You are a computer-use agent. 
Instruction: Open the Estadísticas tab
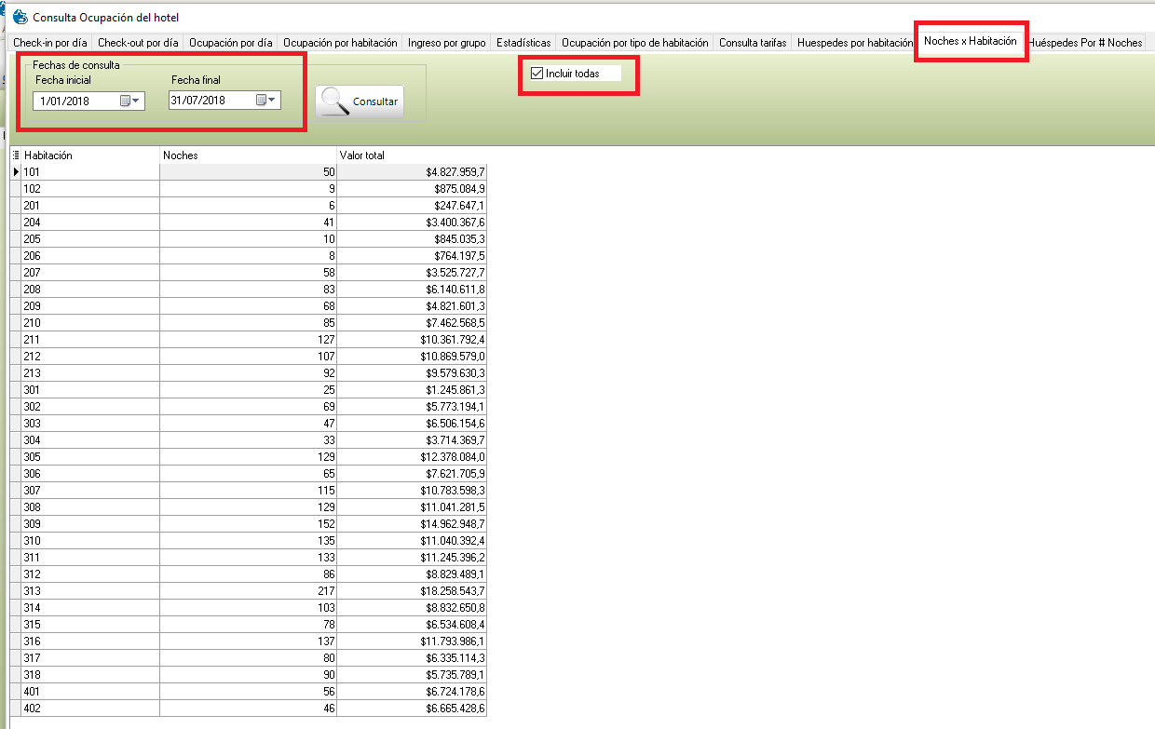coord(524,43)
